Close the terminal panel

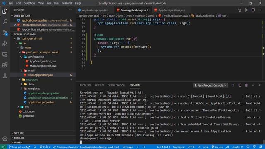click(x=260, y=85)
